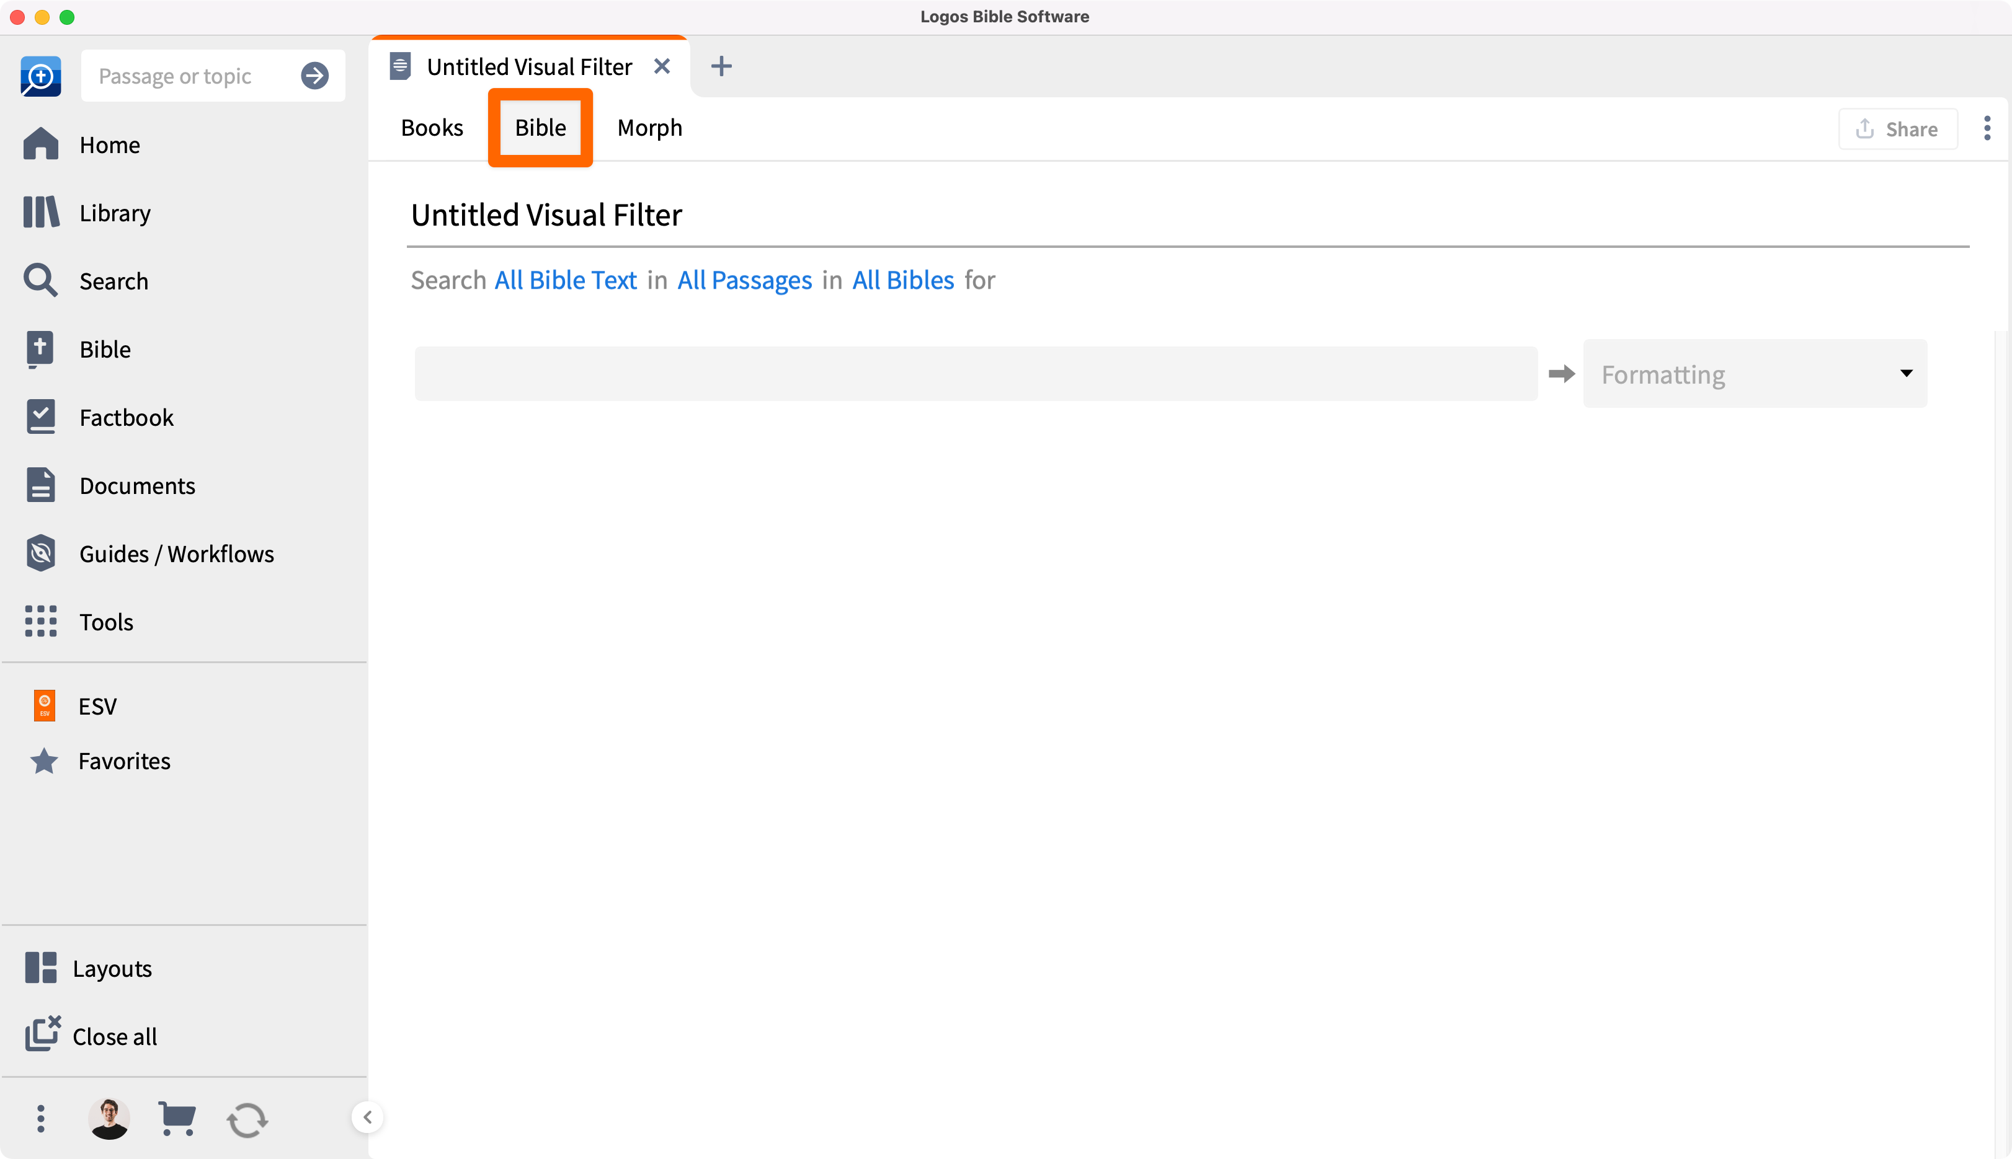Open the store shopping cart
The image size is (2012, 1159).
(x=177, y=1118)
